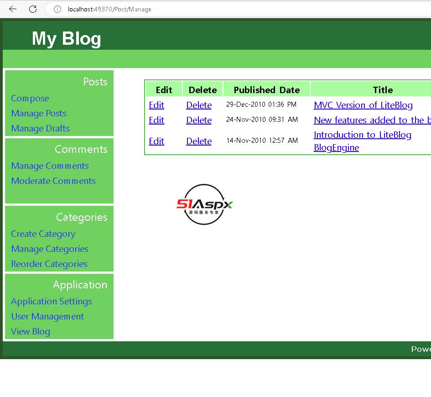The width and height of the screenshot is (431, 397).
Task: View site information icon in address bar
Action: 57,9
